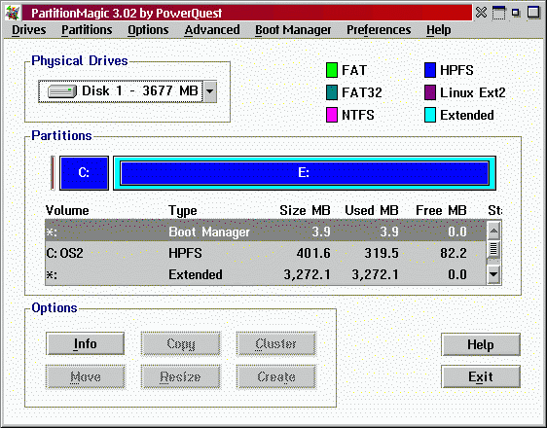Click the partition list scroll up arrow
This screenshot has width=547, height=428.
[493, 231]
